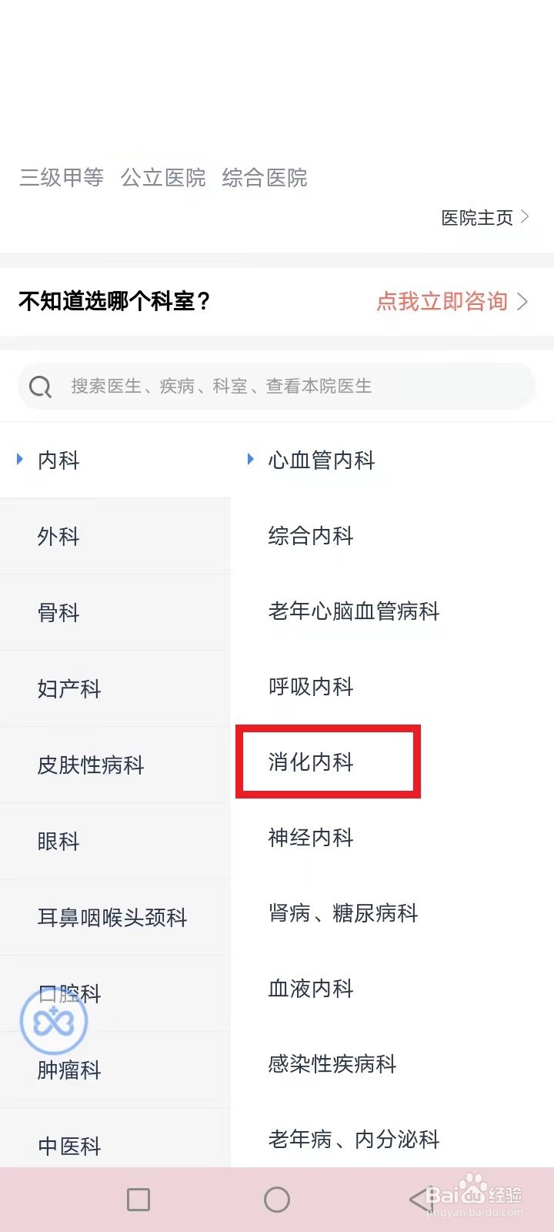Open 神经内科 department entry
554x1232 pixels.
(x=311, y=838)
